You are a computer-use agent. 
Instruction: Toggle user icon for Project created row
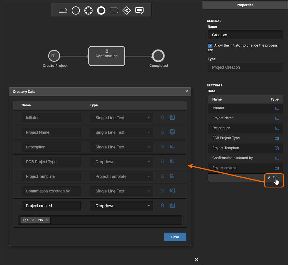pos(163,205)
